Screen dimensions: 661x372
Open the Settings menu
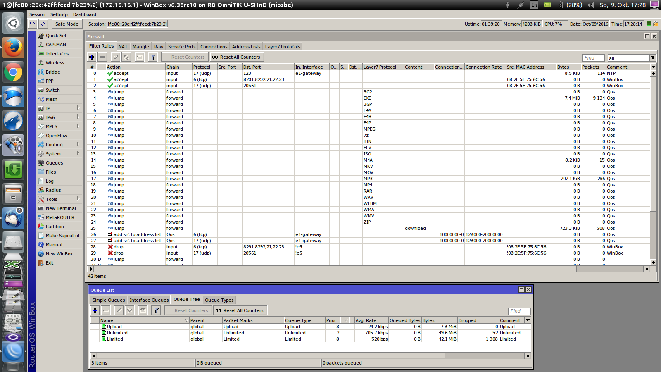pyautogui.click(x=59, y=14)
